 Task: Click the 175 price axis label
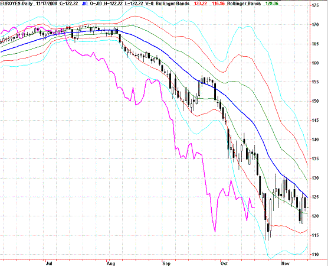pyautogui.click(x=316, y=5)
